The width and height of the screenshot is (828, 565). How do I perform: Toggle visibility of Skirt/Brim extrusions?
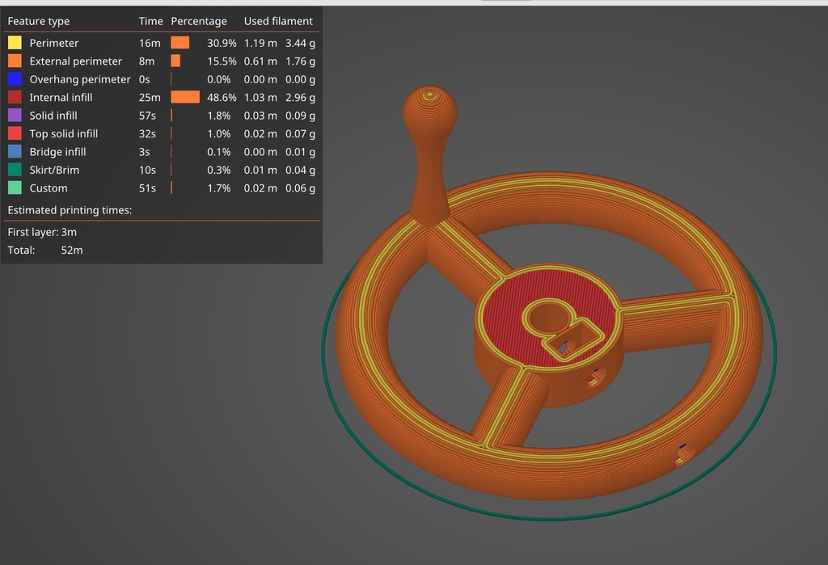point(13,170)
